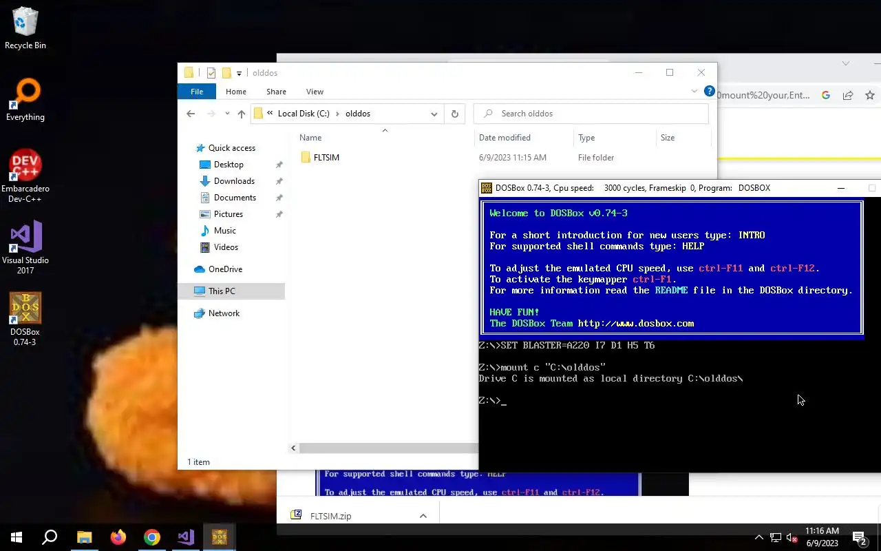This screenshot has height=551, width=881.
Task: Open Downloads in the navigation pane
Action: click(x=234, y=181)
